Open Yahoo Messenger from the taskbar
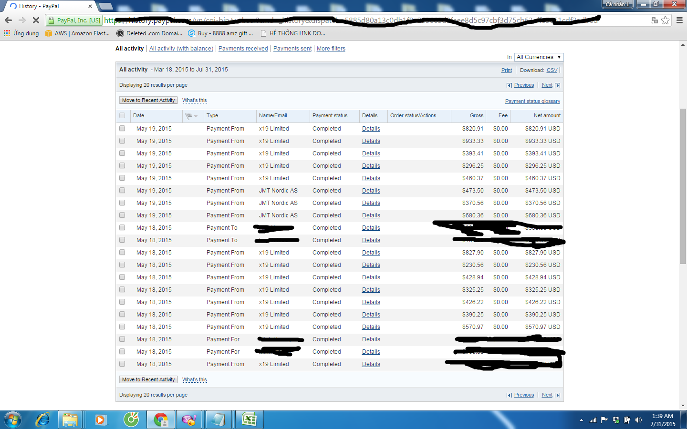This screenshot has width=687, height=429. 189,420
